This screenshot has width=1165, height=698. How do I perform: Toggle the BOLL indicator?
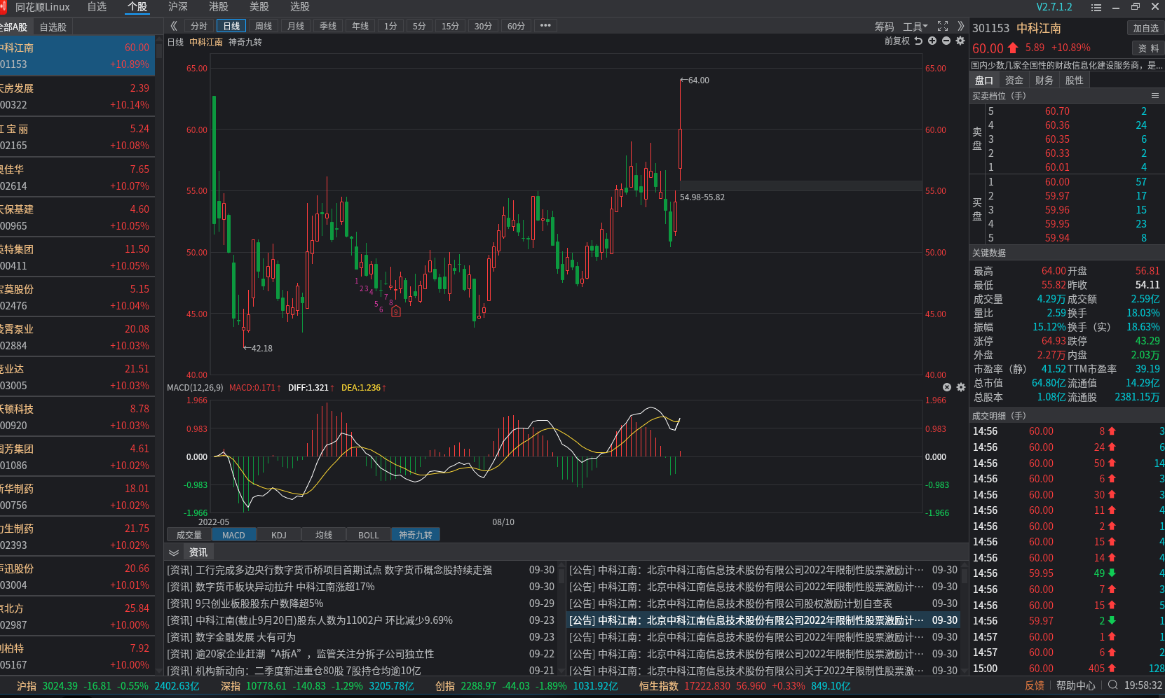[x=368, y=535]
